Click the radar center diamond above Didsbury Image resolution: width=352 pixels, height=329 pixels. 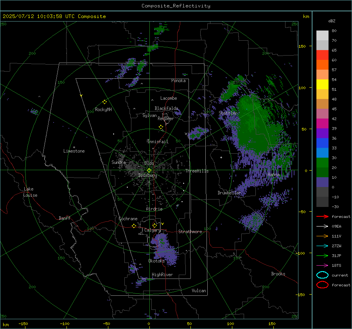click(x=149, y=171)
